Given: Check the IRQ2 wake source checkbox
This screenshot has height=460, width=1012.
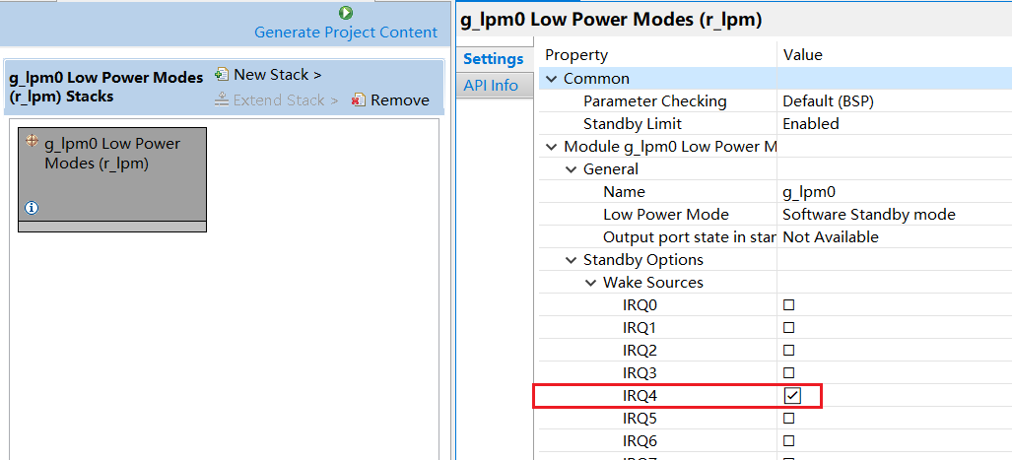Looking at the screenshot, I should (788, 351).
